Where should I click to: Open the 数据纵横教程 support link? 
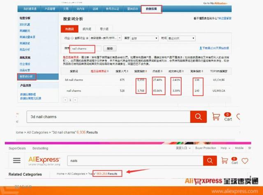pos(28,94)
